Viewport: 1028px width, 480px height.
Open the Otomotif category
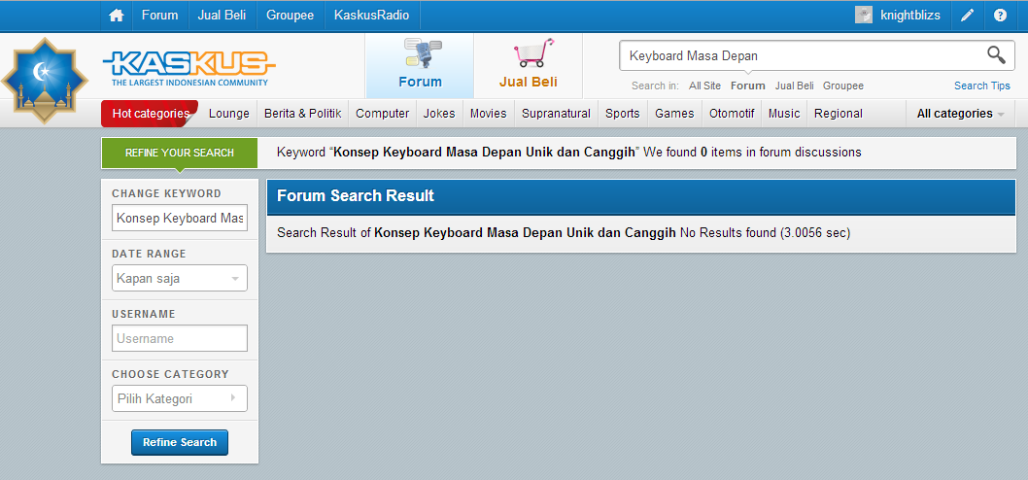[x=732, y=114]
